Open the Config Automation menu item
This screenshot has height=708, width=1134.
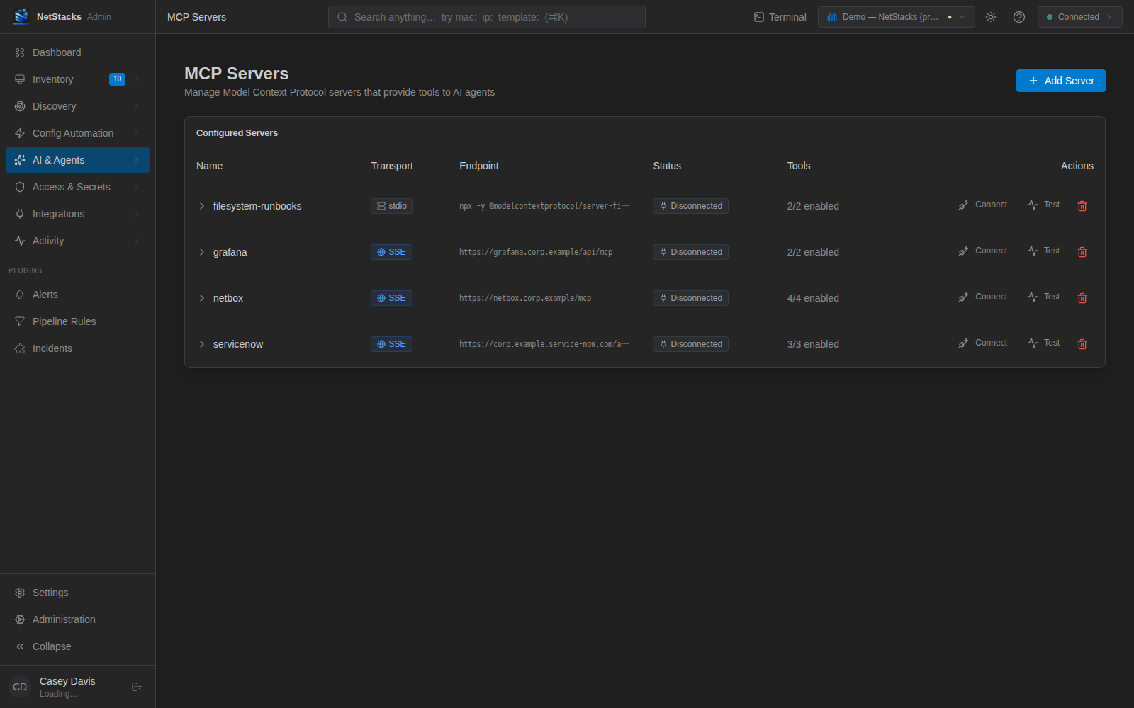(77, 133)
